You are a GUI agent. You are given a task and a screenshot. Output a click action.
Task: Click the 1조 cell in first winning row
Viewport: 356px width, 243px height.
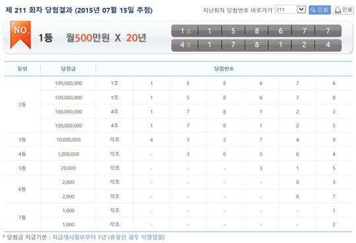point(185,31)
